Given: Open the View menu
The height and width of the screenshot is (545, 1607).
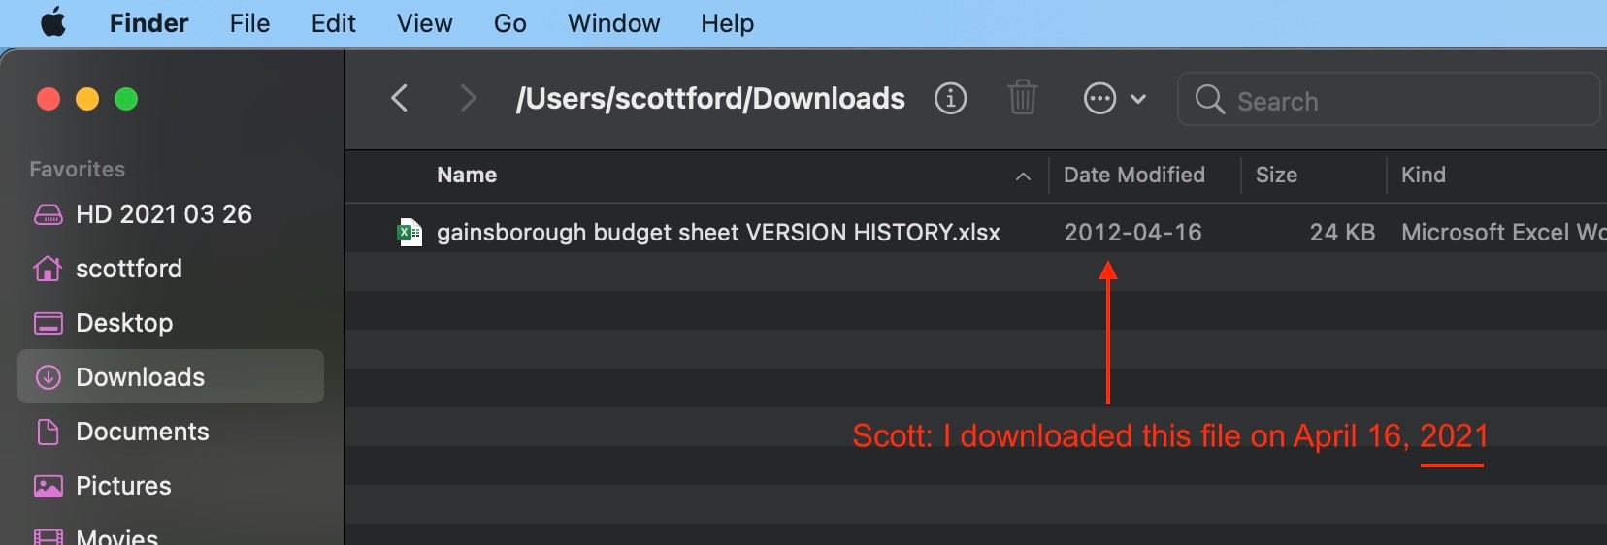Looking at the screenshot, I should click(x=424, y=23).
